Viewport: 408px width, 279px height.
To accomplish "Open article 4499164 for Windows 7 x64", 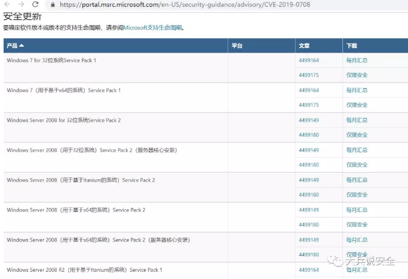I will pos(309,90).
